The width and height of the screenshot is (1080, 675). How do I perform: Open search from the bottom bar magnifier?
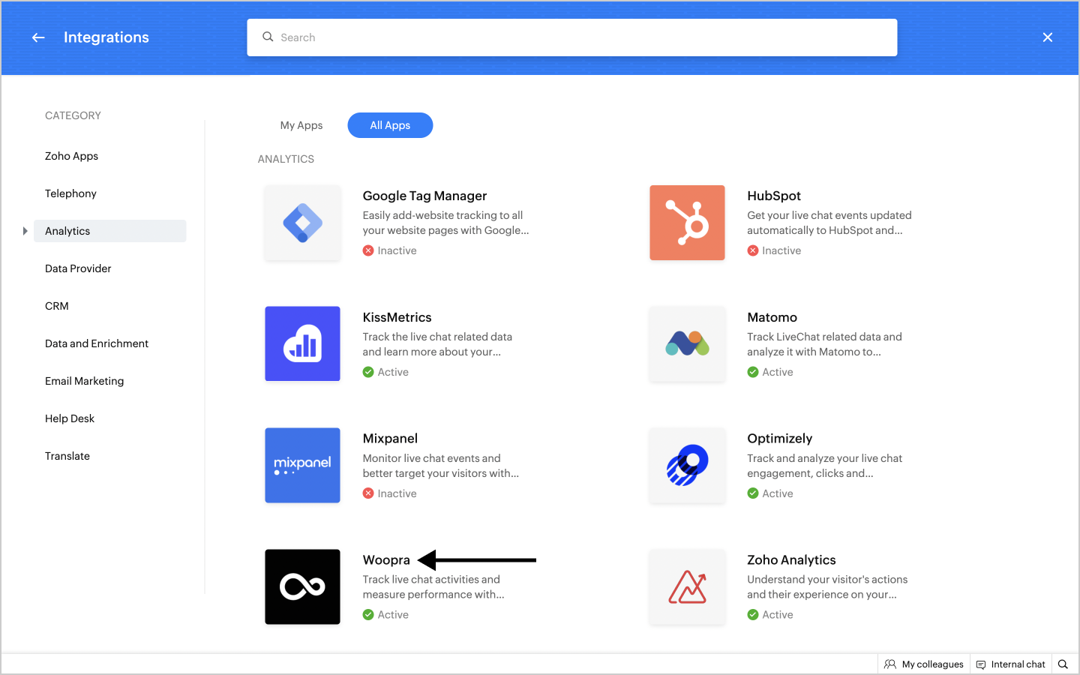(1063, 664)
